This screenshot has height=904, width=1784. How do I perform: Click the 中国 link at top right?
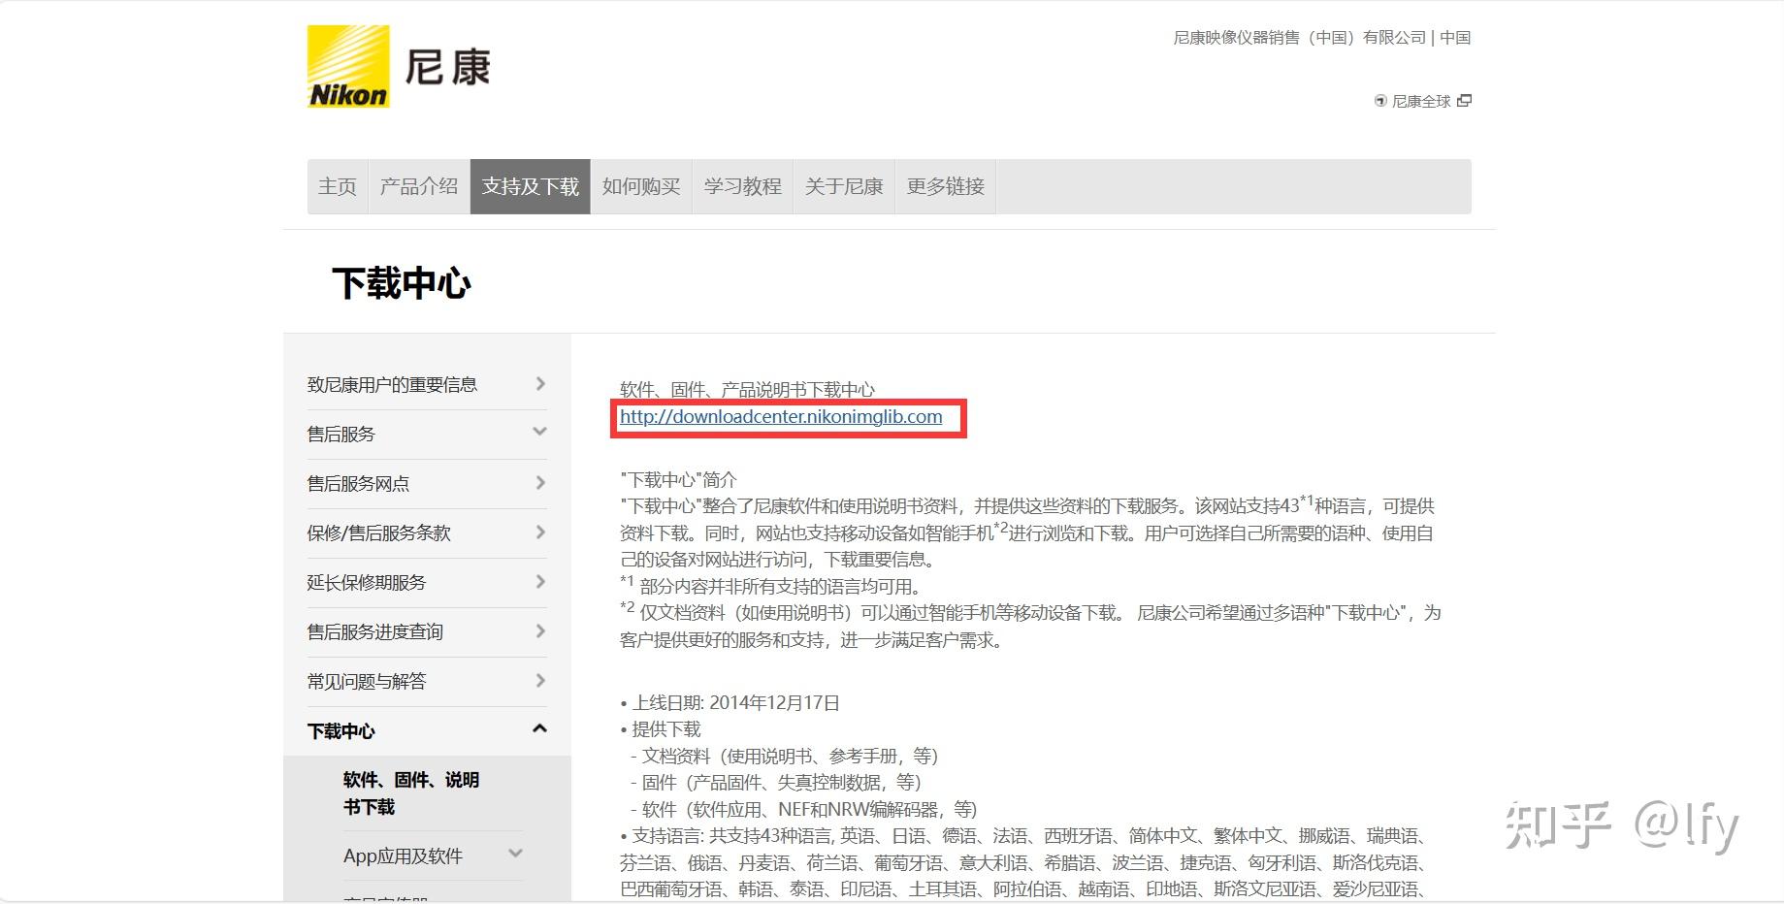click(1454, 38)
